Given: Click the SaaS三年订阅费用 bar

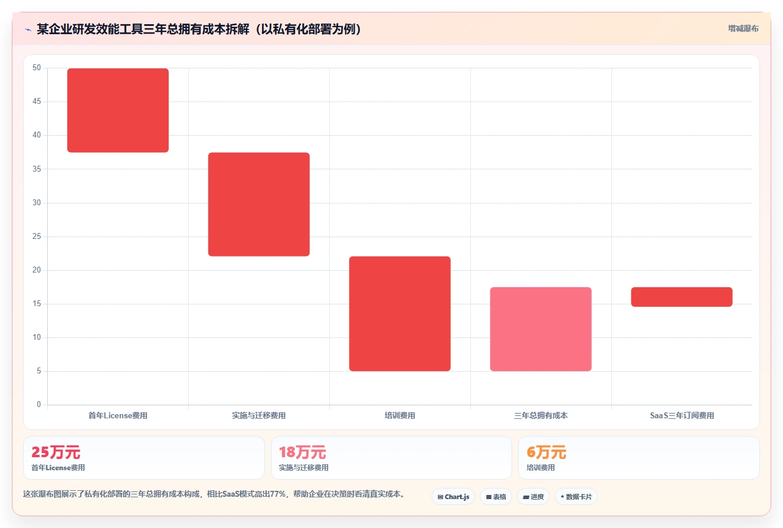Looking at the screenshot, I should (x=682, y=297).
